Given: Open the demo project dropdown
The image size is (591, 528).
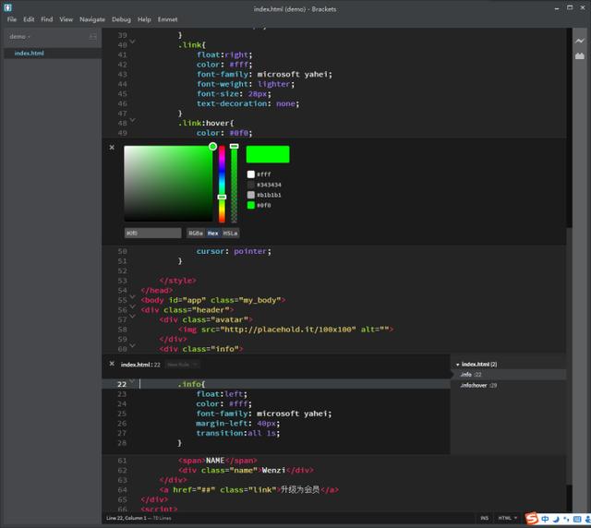Looking at the screenshot, I should point(19,37).
